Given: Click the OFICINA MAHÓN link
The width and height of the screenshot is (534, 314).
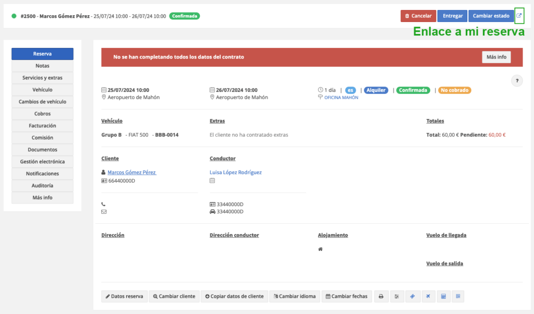Looking at the screenshot, I should pos(341,98).
